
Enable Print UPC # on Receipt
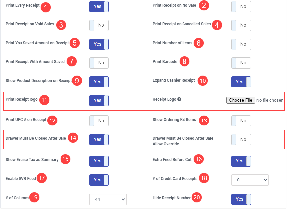(99, 121)
